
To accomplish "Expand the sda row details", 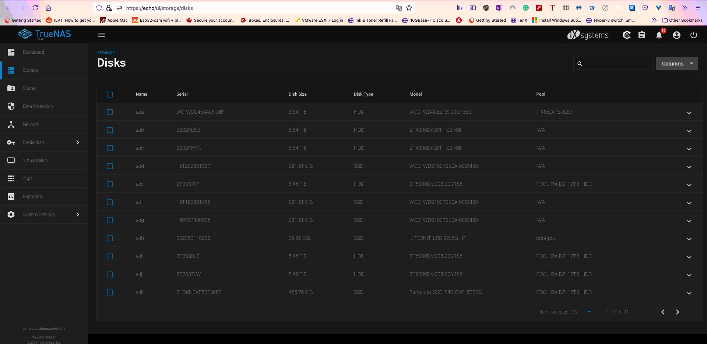I will [689, 113].
